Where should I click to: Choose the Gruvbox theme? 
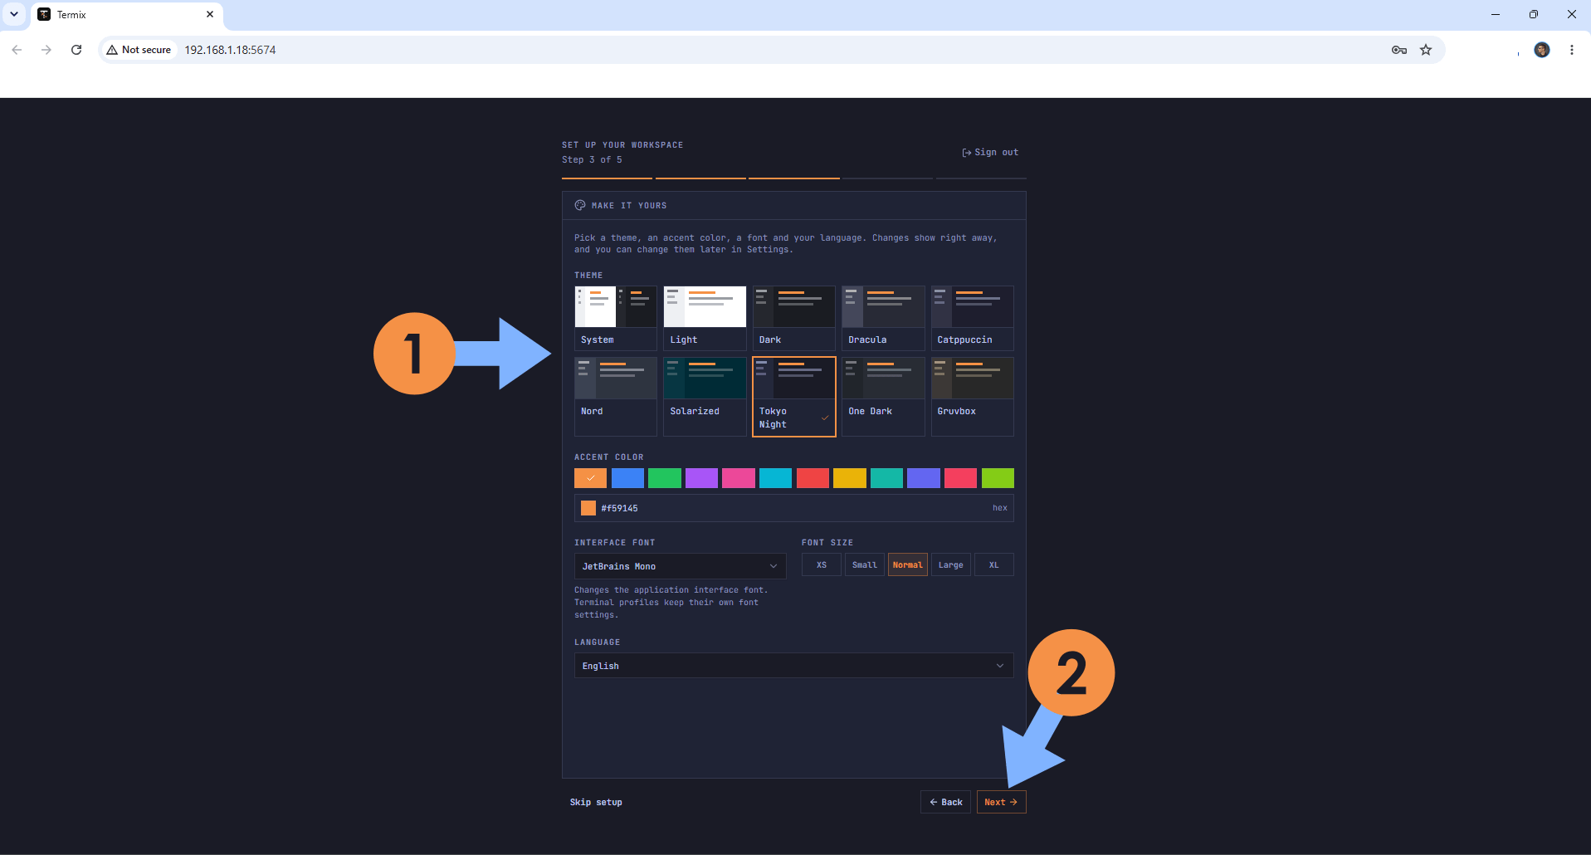(972, 397)
